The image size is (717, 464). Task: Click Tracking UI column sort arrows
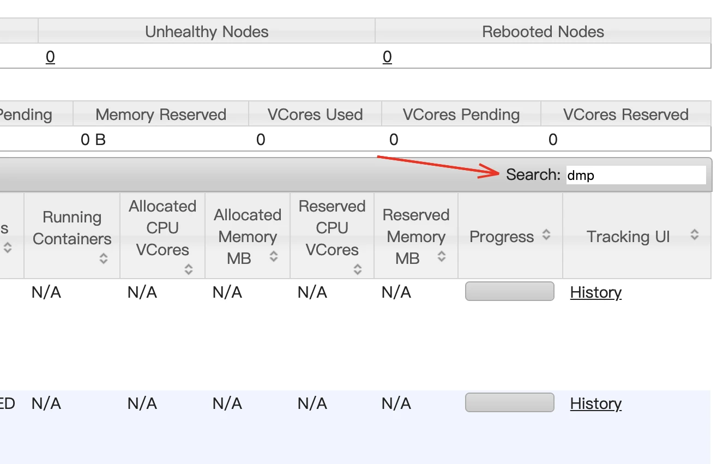coord(695,235)
